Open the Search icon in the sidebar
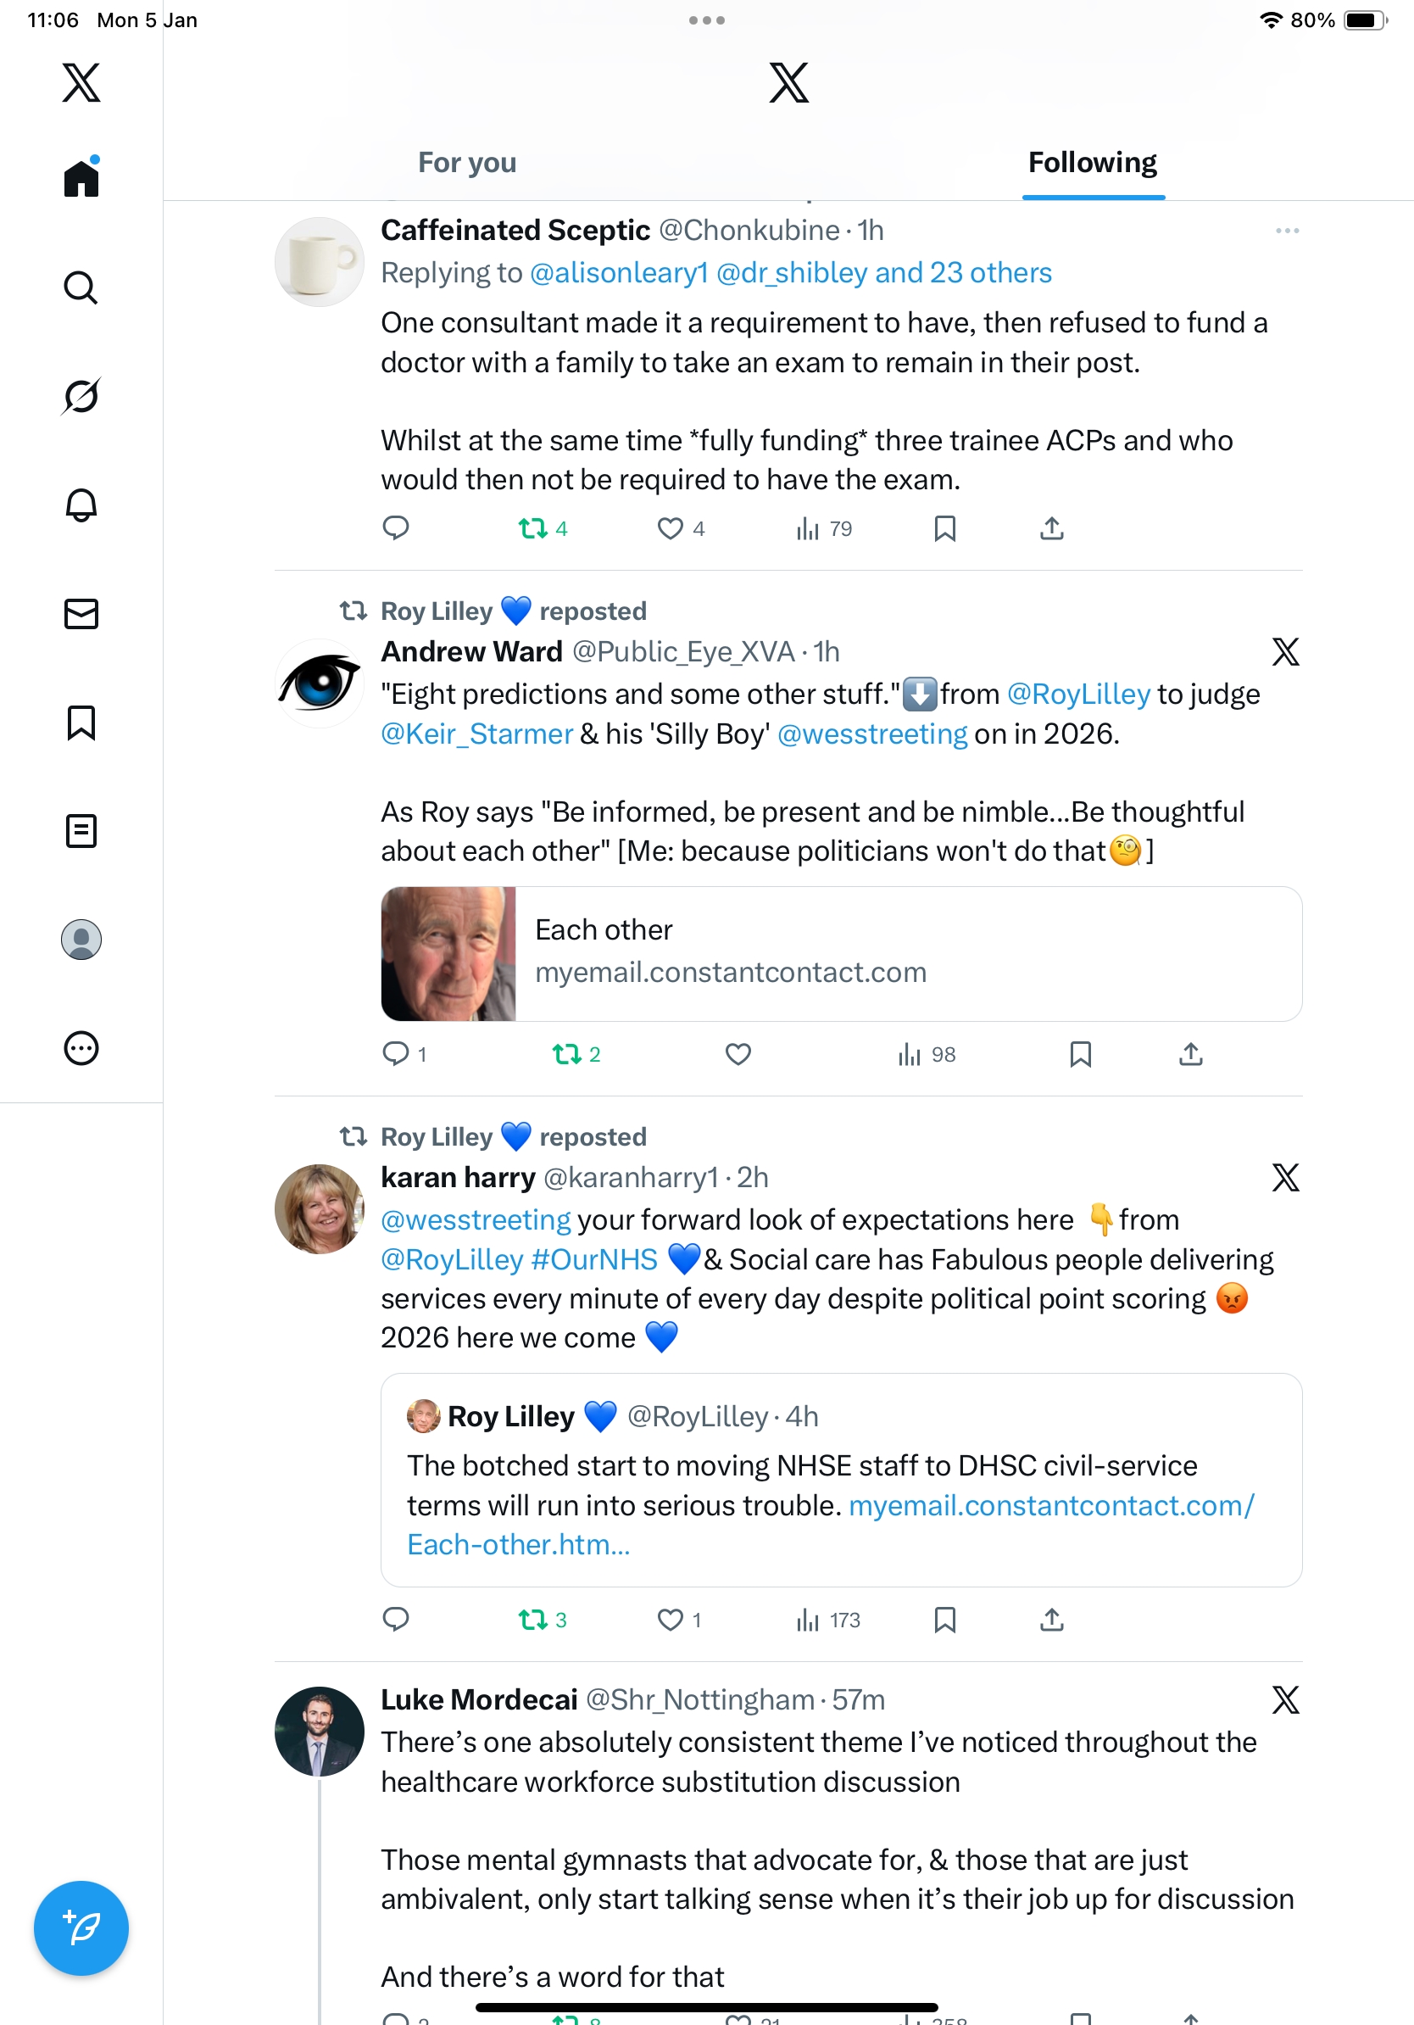This screenshot has width=1414, height=2025. (81, 287)
